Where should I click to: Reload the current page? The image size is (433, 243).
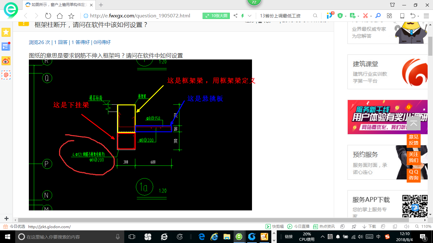click(48, 16)
